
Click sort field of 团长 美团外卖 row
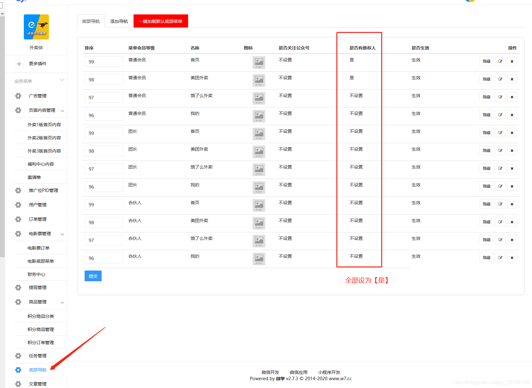104,151
